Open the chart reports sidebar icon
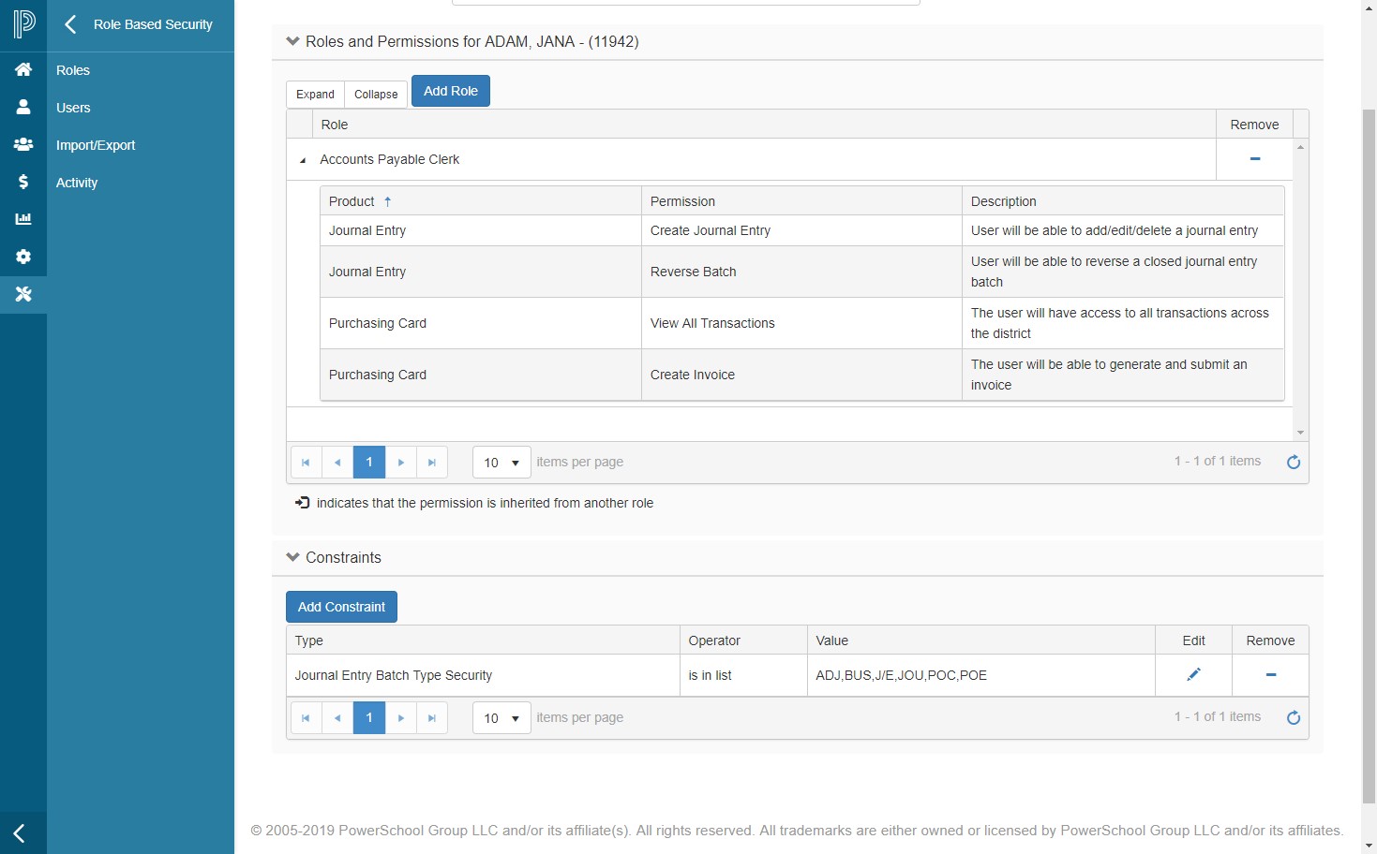 click(23, 219)
